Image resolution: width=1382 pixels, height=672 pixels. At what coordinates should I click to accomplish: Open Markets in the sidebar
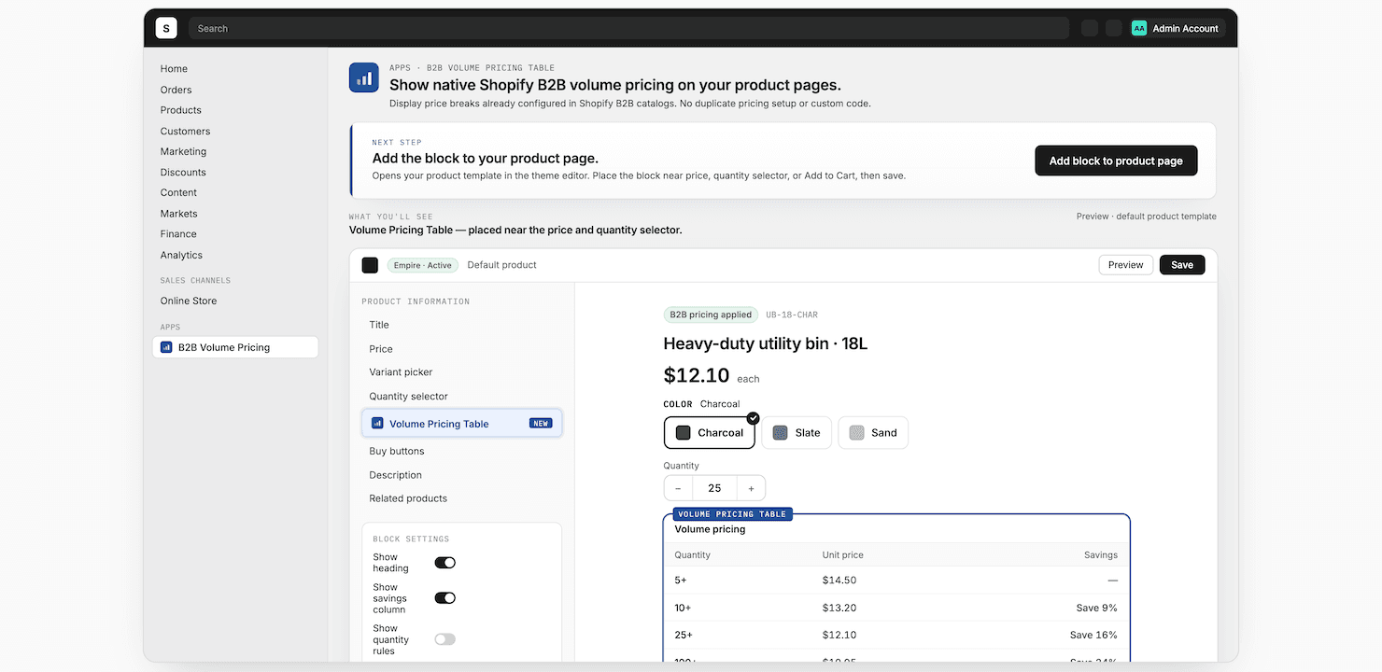click(x=178, y=214)
